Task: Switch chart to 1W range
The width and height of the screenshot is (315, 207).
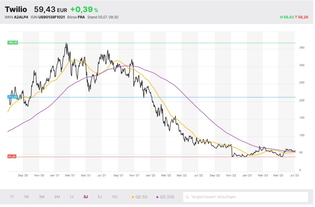Action: [x=26, y=197]
